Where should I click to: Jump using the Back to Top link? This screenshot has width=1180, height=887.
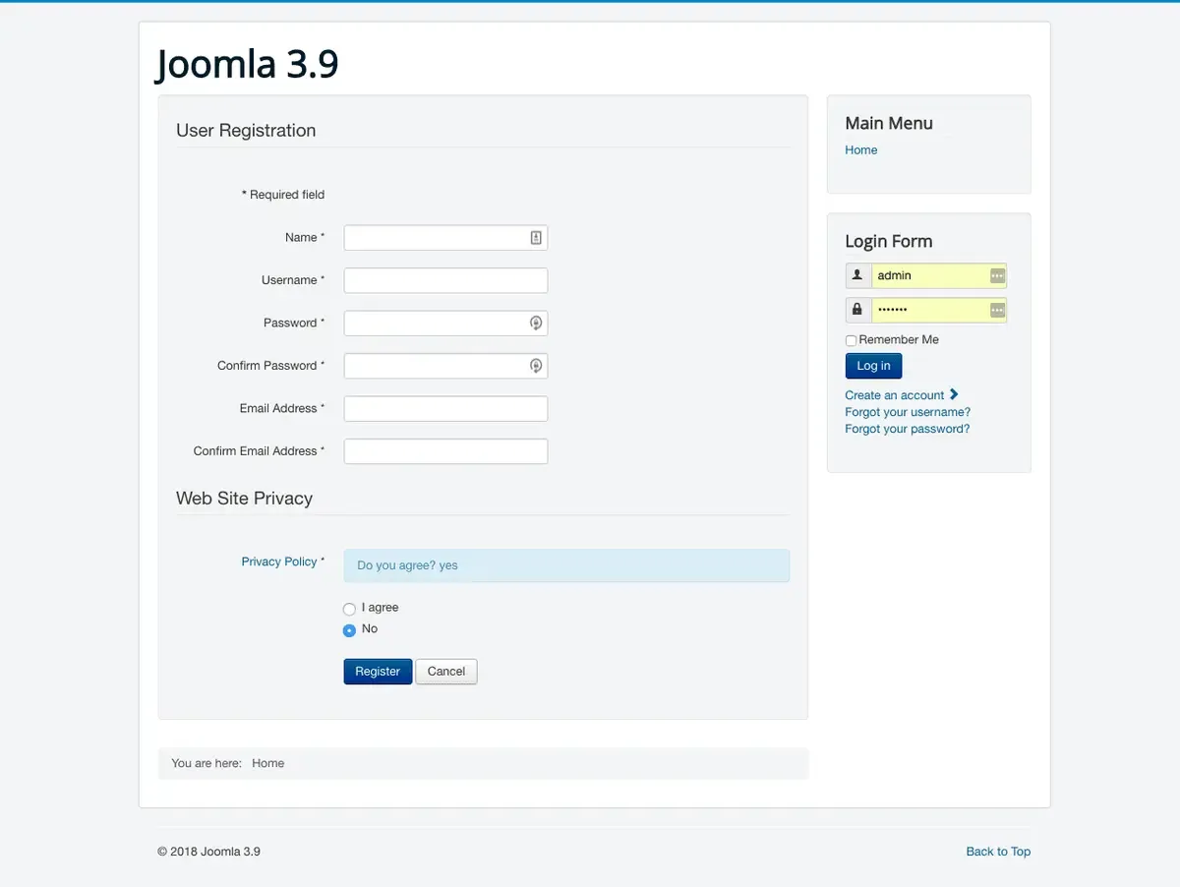tap(998, 852)
